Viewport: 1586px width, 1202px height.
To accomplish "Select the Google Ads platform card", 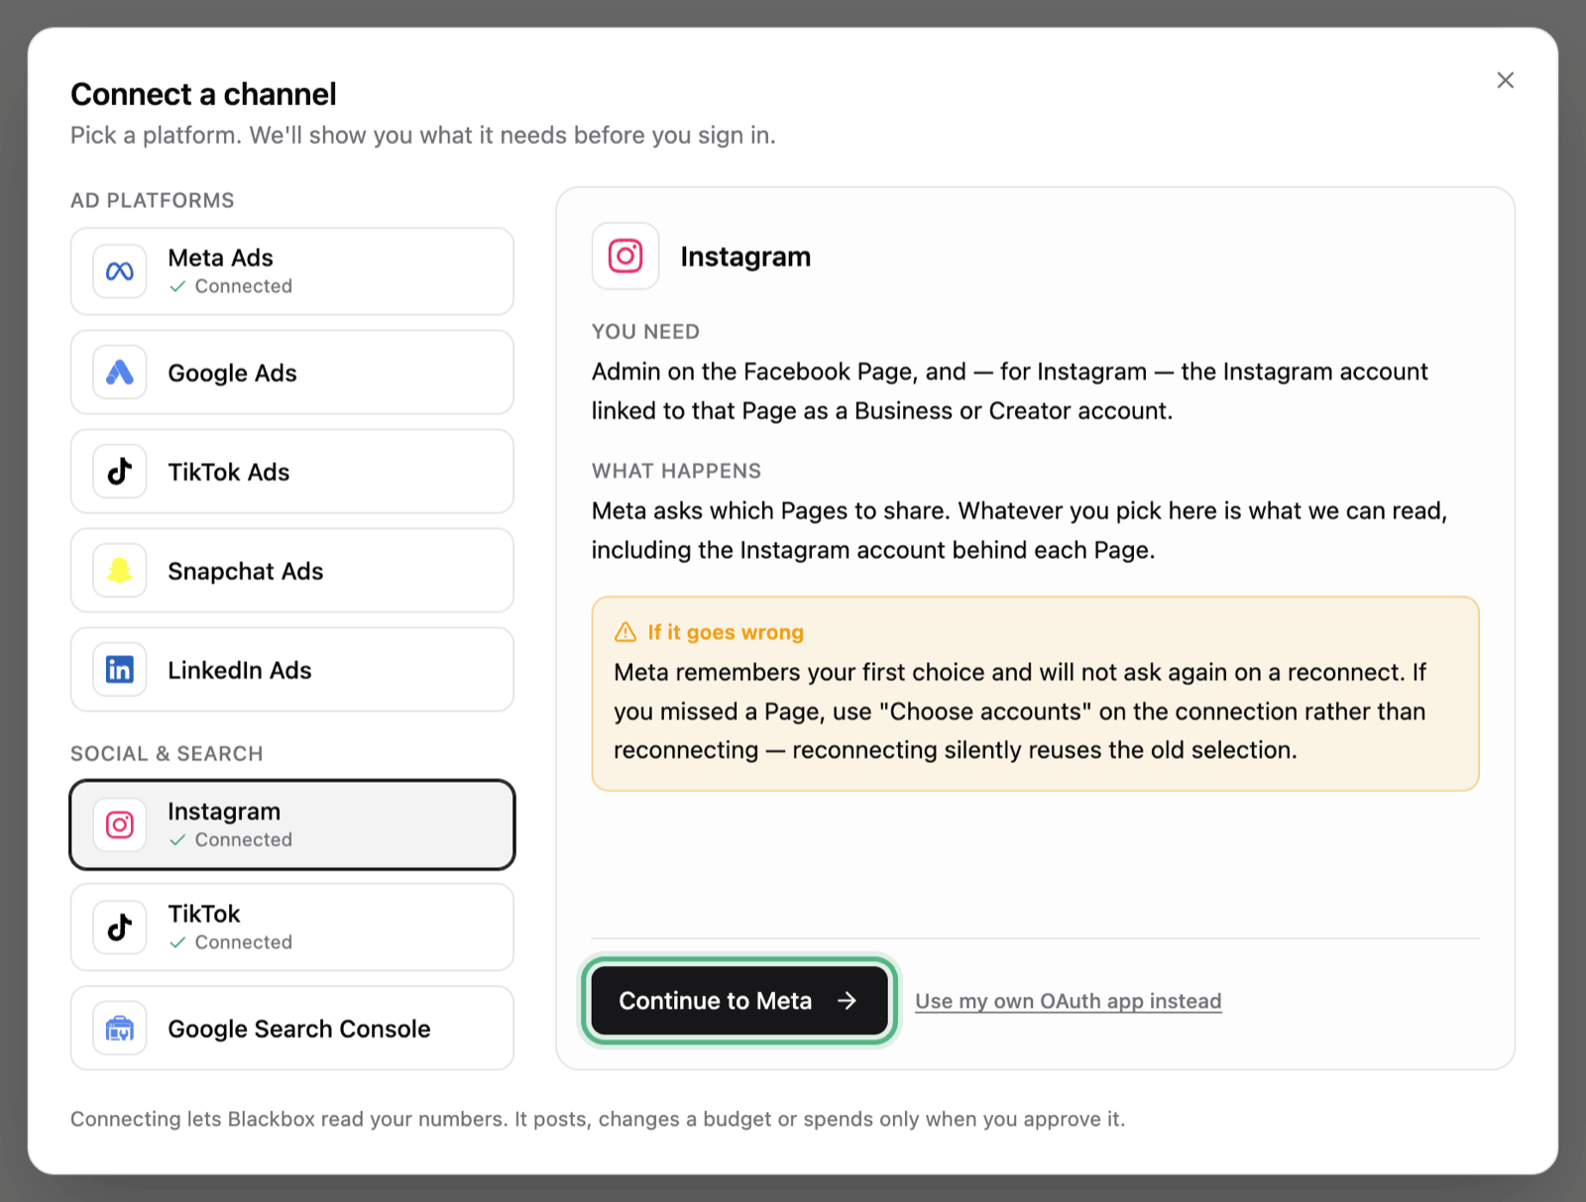I will [292, 373].
